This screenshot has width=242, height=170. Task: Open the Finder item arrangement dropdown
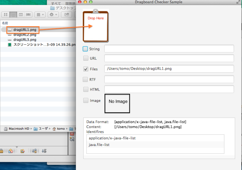tap(40, 15)
